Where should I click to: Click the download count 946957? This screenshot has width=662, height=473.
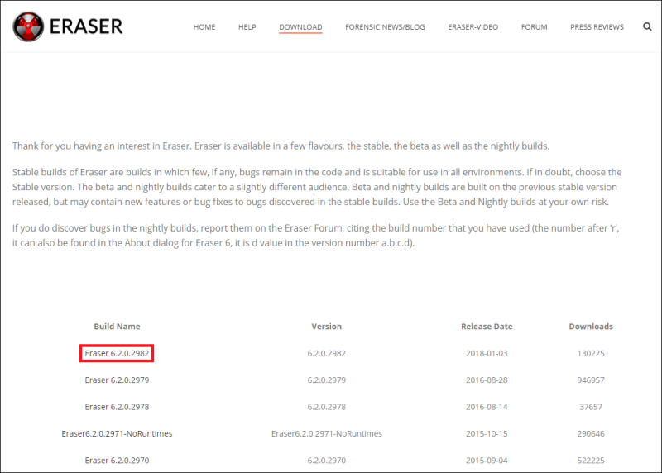[591, 380]
